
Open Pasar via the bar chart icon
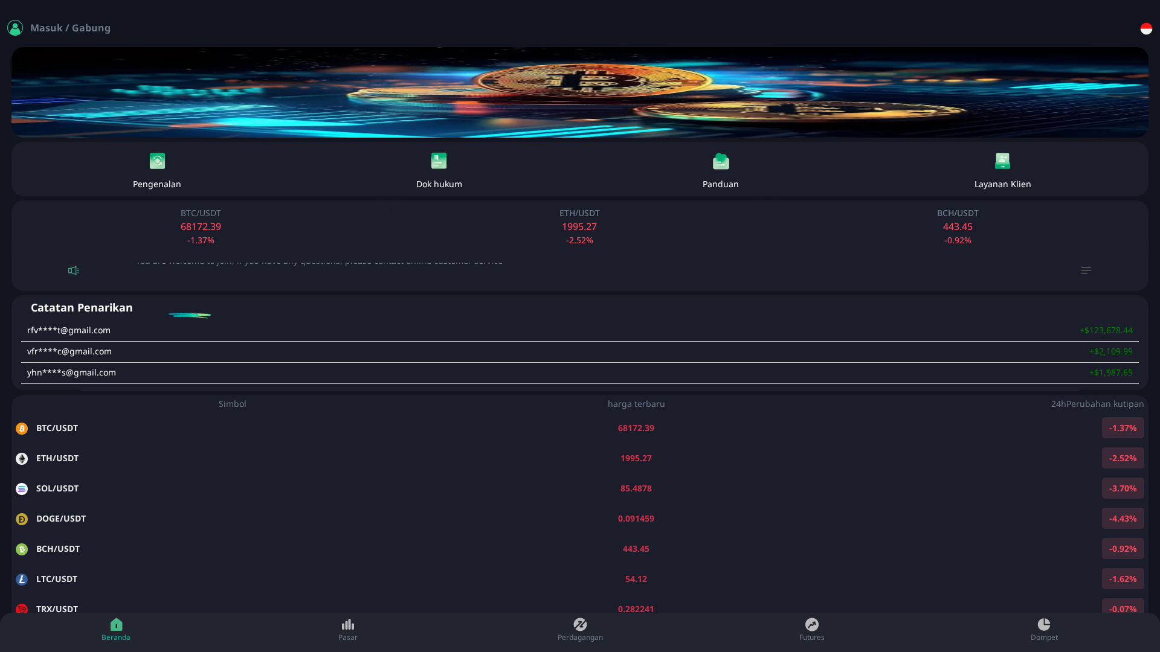coord(348,625)
